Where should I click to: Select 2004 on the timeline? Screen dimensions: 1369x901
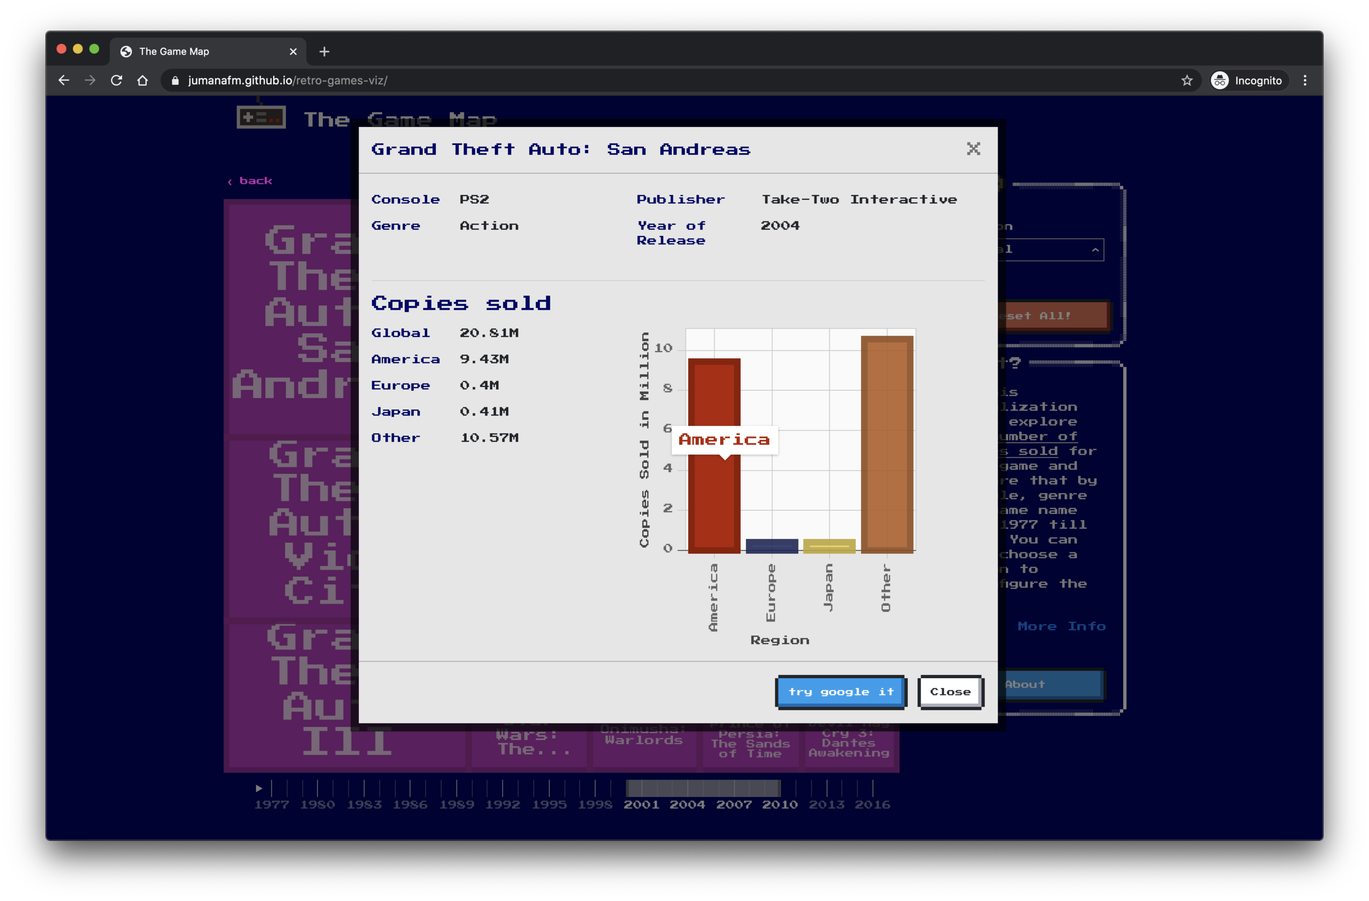687,805
